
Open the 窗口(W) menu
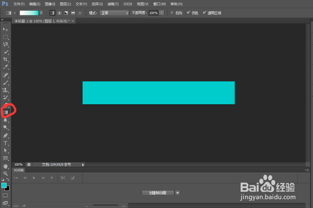coord(160,4)
